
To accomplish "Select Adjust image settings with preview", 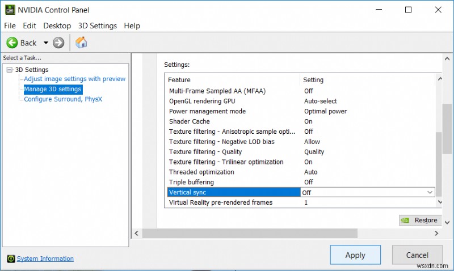I will [x=74, y=79].
